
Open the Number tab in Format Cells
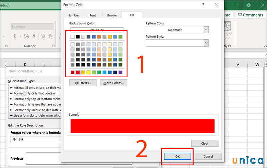tap(73, 15)
